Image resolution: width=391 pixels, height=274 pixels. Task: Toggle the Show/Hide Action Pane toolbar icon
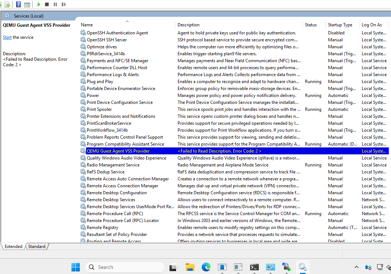click(27, 4)
